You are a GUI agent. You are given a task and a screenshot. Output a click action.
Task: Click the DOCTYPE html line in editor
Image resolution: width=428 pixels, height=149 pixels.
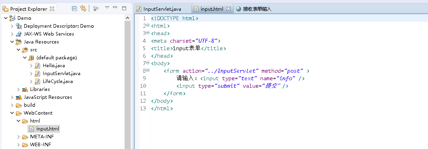click(175, 18)
